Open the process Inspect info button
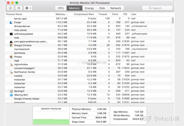Screen dimensions: 184x126 [19, 8]
